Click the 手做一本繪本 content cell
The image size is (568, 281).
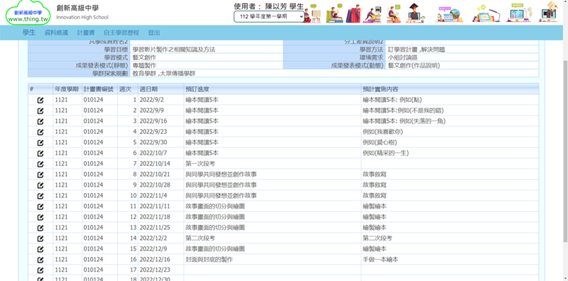tap(449, 260)
